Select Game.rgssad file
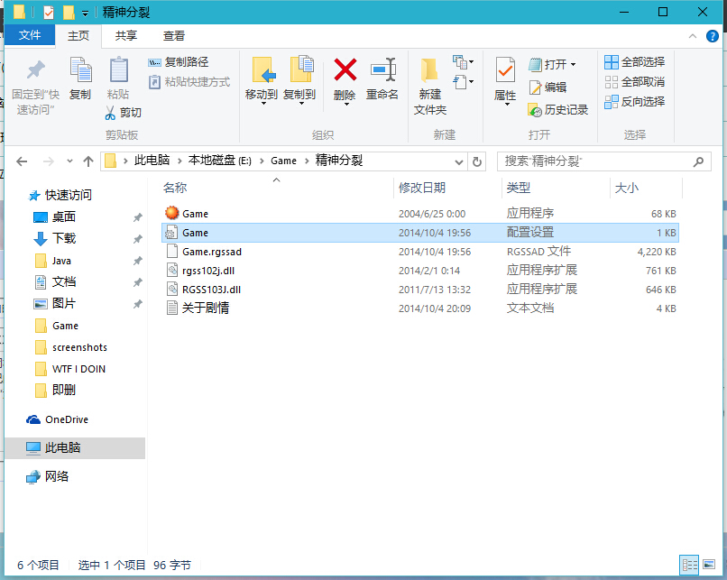The height and width of the screenshot is (580, 727). tap(420, 252)
